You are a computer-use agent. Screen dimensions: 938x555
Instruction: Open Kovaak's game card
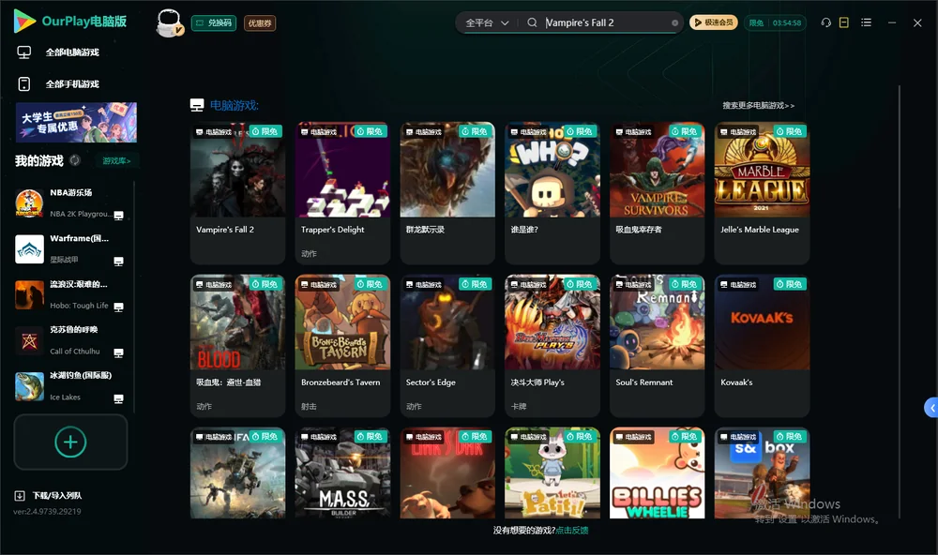coord(762,346)
